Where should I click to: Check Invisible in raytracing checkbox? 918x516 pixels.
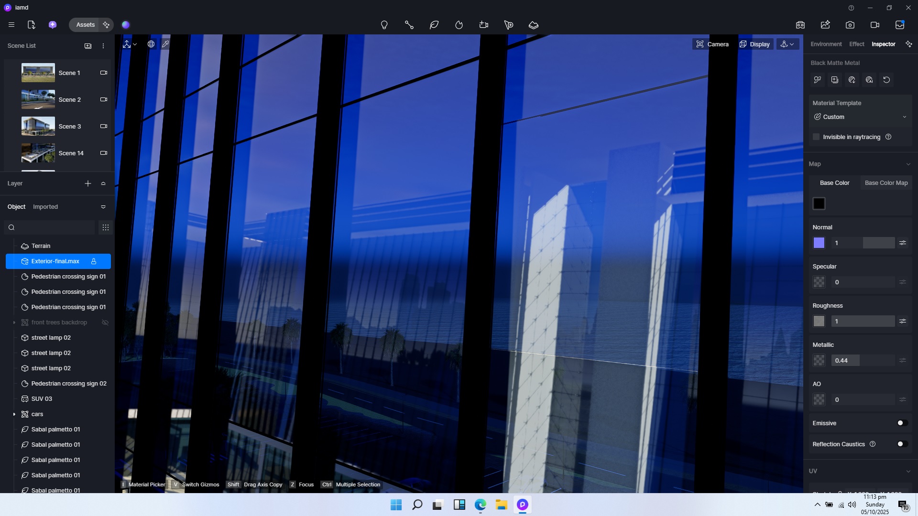pyautogui.click(x=816, y=137)
